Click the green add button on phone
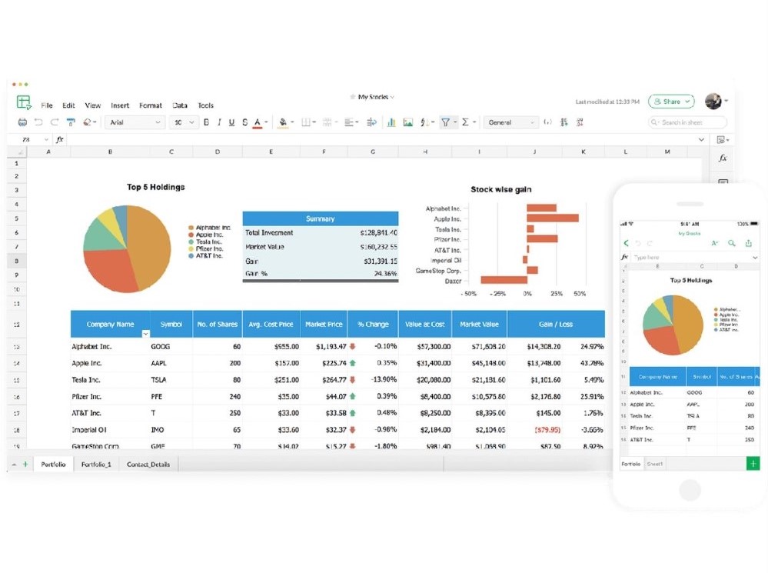 click(753, 464)
